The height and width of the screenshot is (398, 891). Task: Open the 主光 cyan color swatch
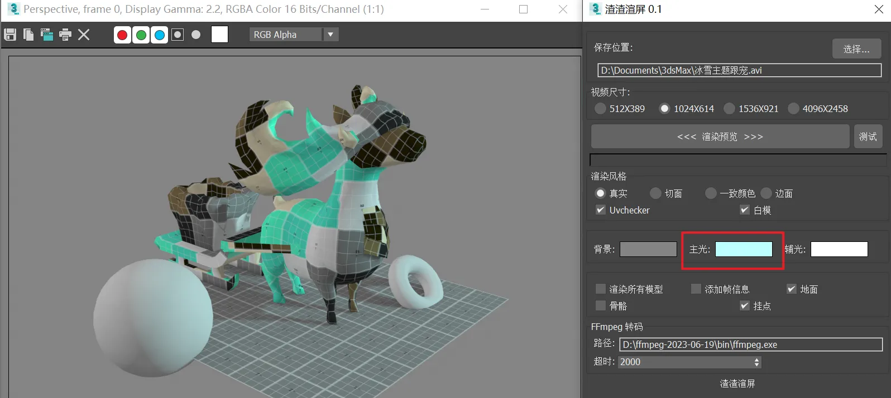(x=744, y=249)
